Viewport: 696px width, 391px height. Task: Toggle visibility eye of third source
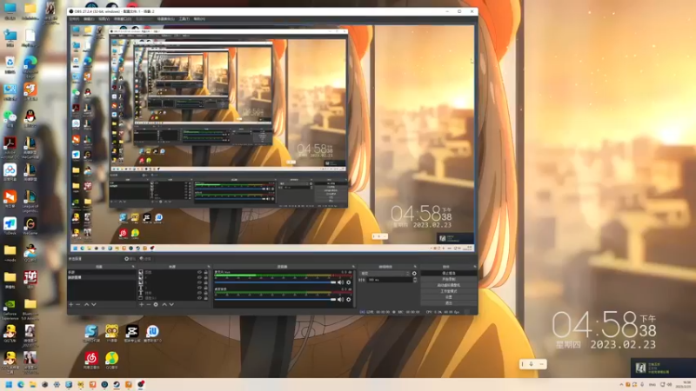click(199, 282)
